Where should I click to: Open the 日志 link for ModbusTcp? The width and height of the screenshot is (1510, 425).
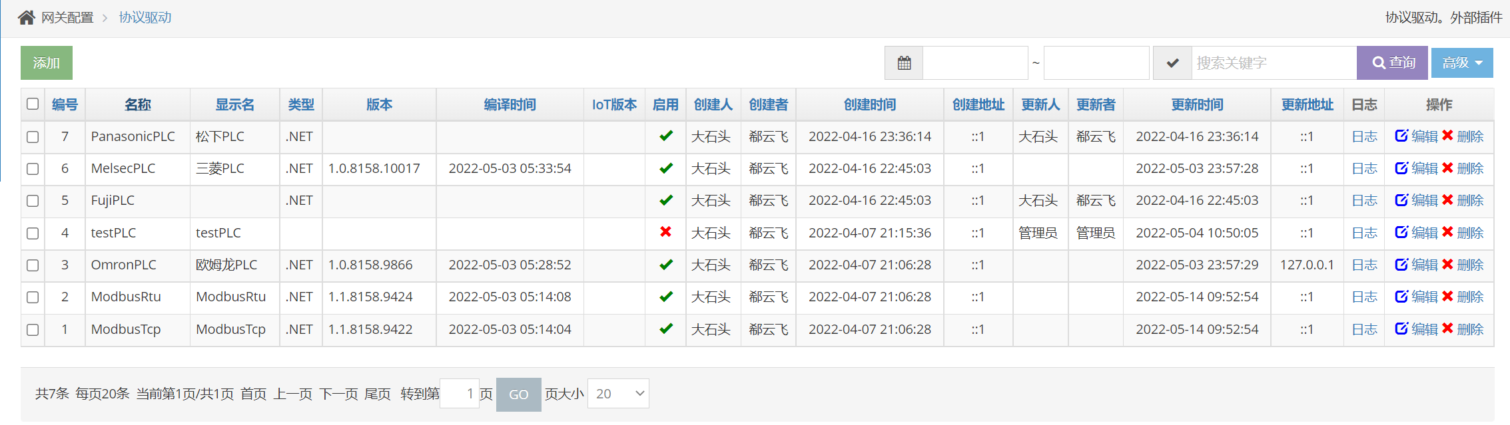tap(1364, 329)
